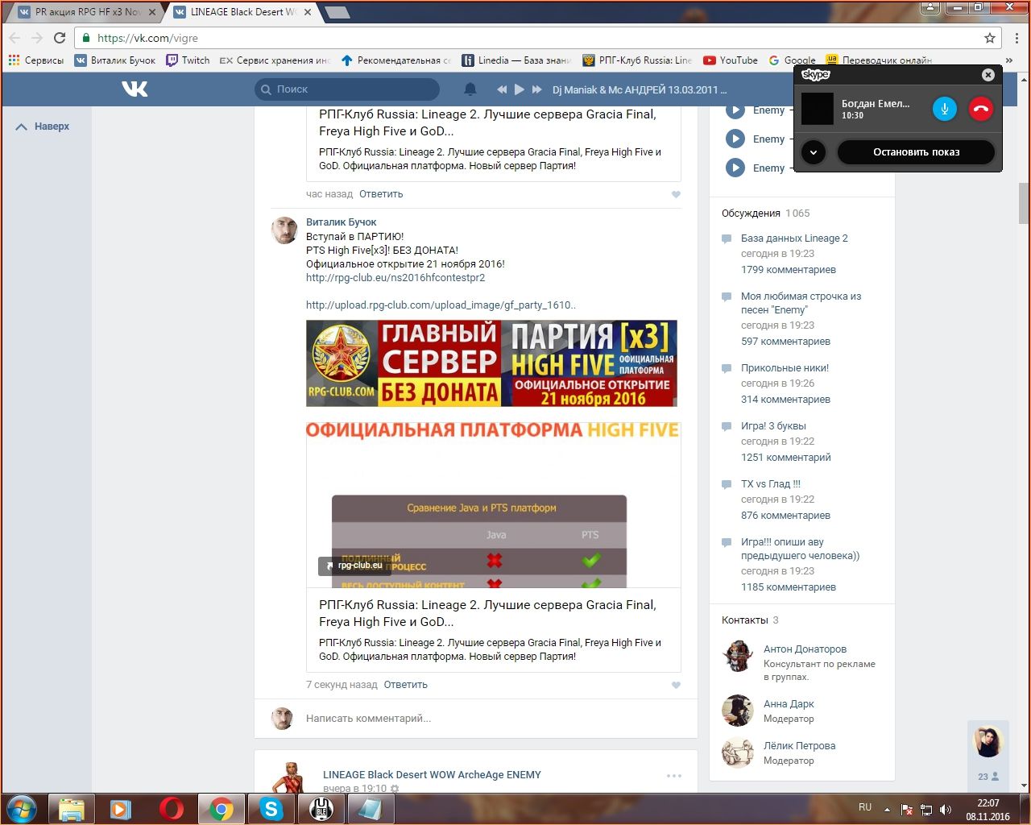Mute microphone in Skype call overlay
The height and width of the screenshot is (825, 1031).
[944, 109]
